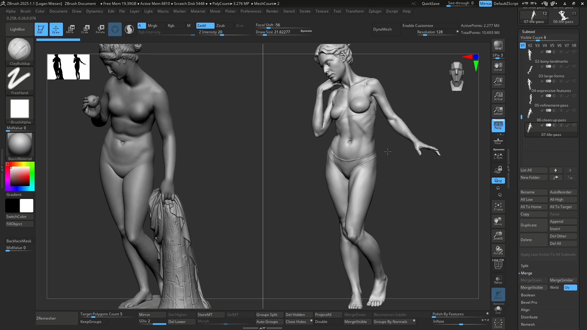The height and width of the screenshot is (330, 587).
Task: Click the DynaMesh button
Action: pos(382,29)
